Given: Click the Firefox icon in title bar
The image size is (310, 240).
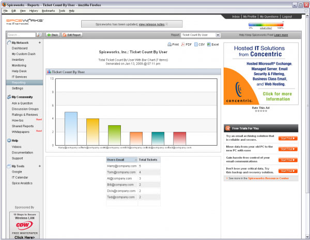Looking at the screenshot, I should pyautogui.click(x=4, y=5).
